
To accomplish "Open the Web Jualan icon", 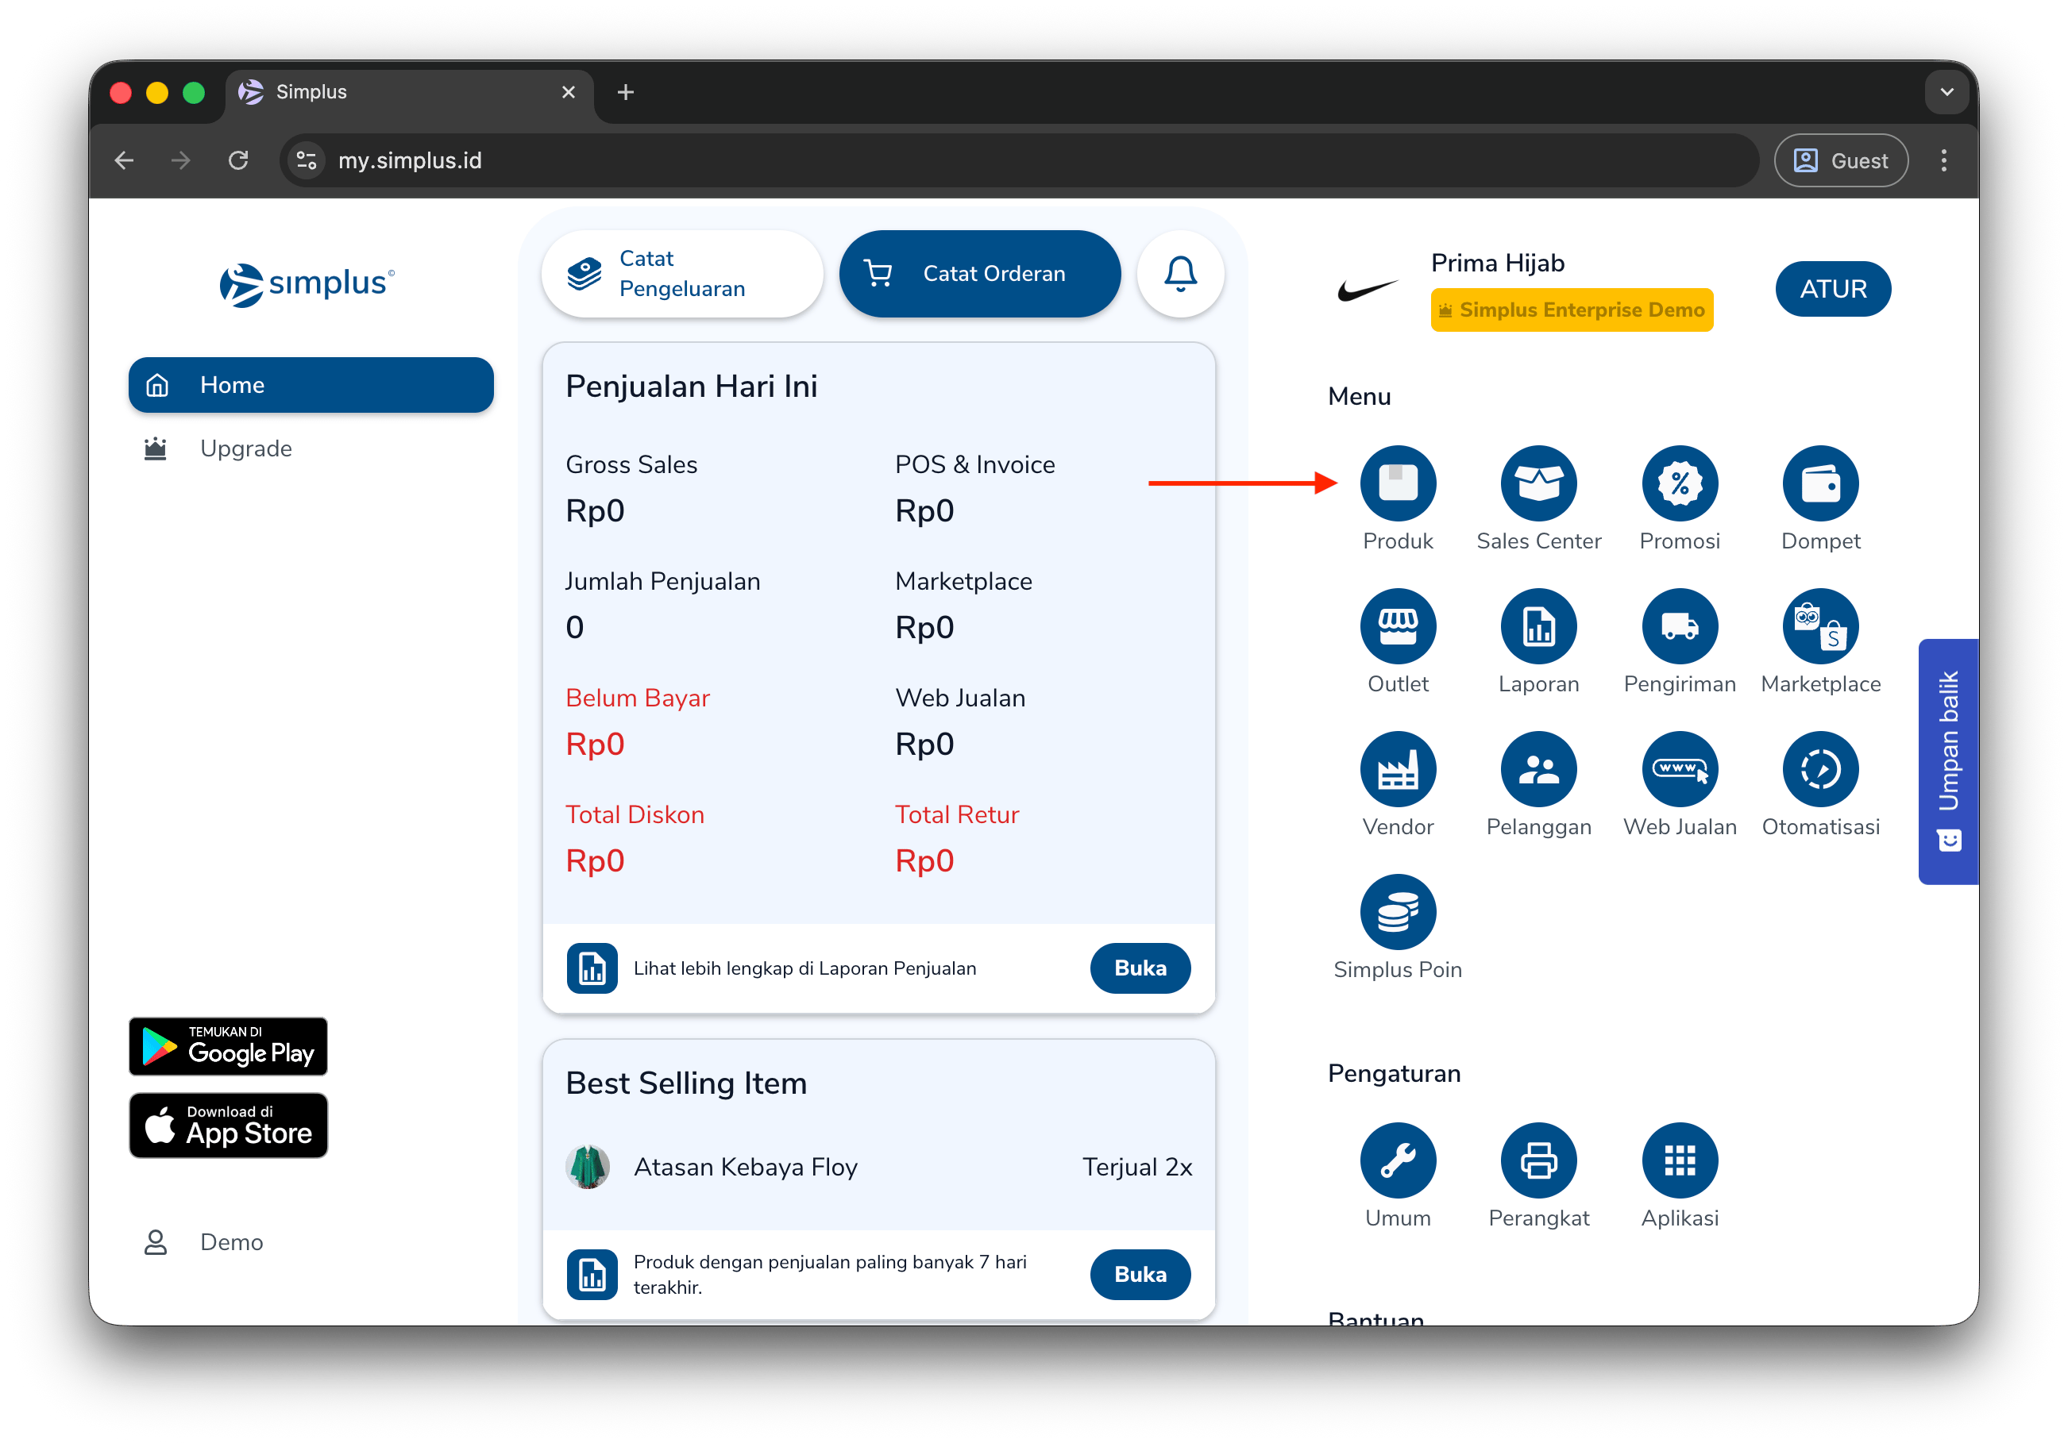I will (1680, 770).
